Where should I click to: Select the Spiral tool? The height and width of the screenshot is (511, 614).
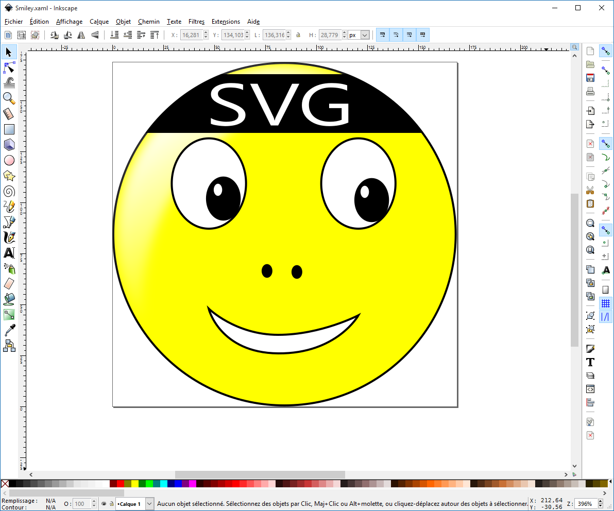click(x=9, y=192)
